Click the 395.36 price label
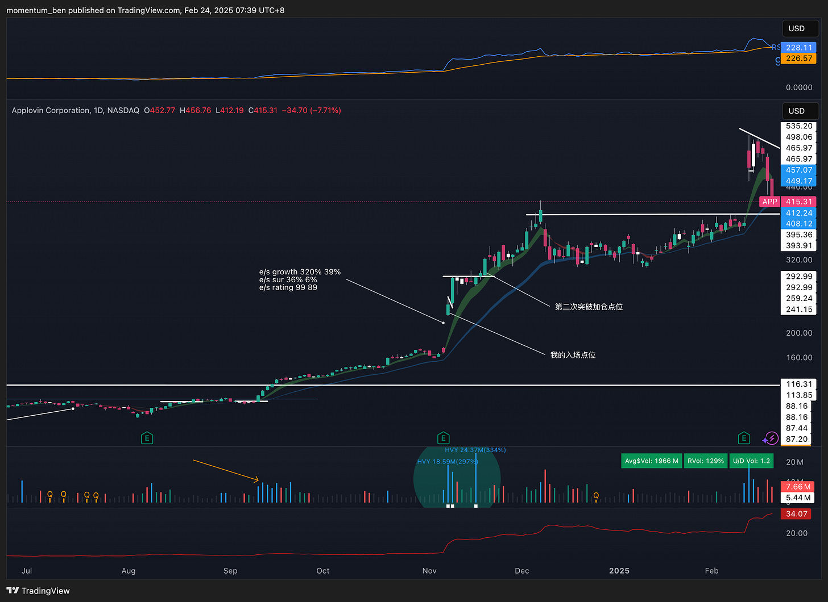Screen dimensions: 828x602 coord(798,235)
